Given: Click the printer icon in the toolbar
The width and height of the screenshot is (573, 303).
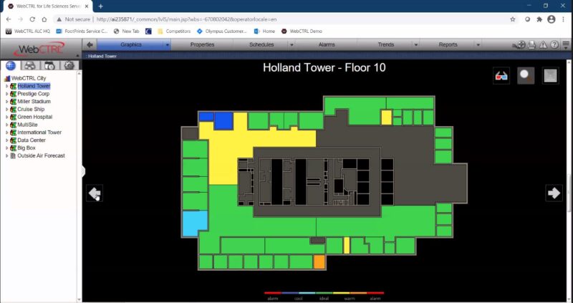Looking at the screenshot, I should click(x=531, y=45).
